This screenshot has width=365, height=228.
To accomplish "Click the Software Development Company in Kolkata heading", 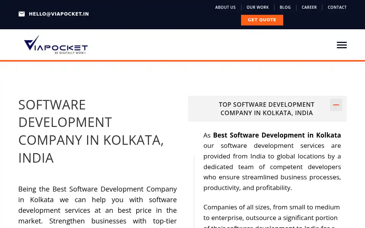I will coord(91,131).
